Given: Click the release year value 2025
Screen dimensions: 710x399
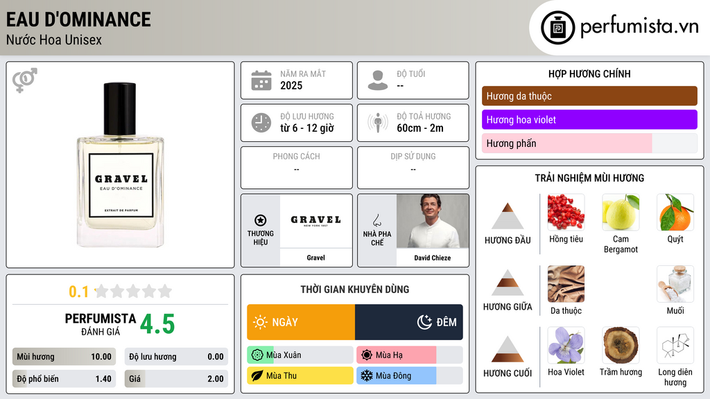Looking at the screenshot, I should 291,85.
